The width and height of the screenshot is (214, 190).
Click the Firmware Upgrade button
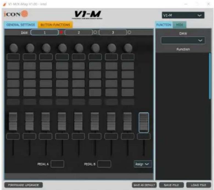click(23, 185)
